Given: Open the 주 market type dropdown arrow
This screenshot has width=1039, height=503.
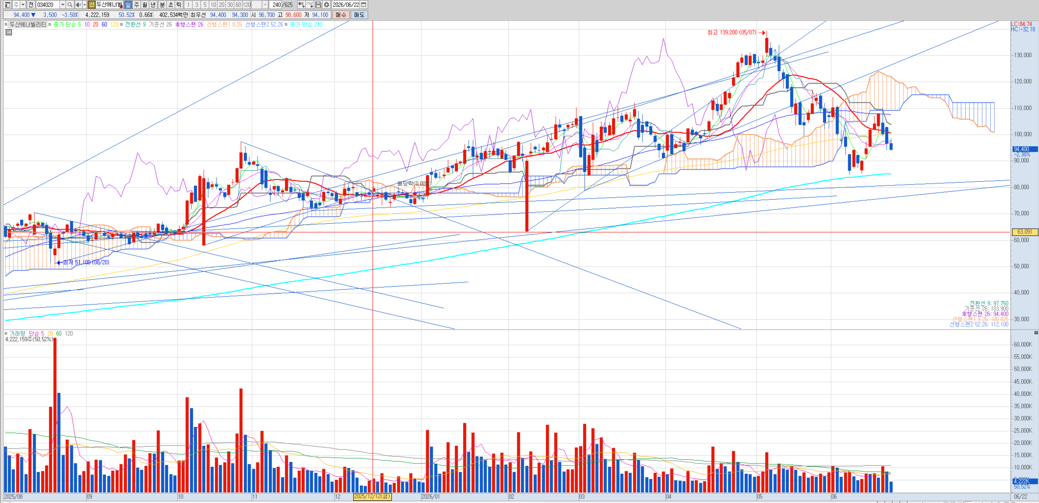Looking at the screenshot, I should [x=23, y=5].
